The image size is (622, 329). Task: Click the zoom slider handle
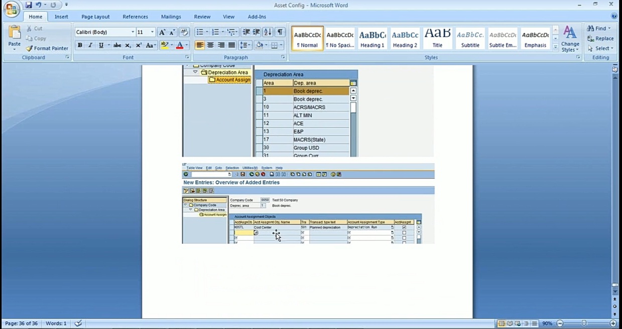coord(584,323)
